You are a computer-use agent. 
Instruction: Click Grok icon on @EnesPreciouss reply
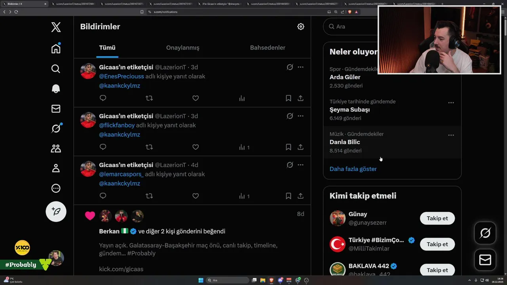tap(290, 67)
